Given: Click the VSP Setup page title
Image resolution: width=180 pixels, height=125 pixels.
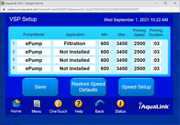Looking at the screenshot, I should pos(23,19).
